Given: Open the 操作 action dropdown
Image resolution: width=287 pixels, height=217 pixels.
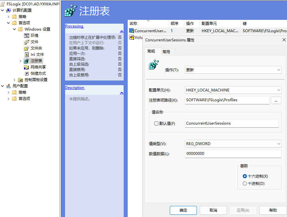Looking at the screenshot, I should pos(233,70).
